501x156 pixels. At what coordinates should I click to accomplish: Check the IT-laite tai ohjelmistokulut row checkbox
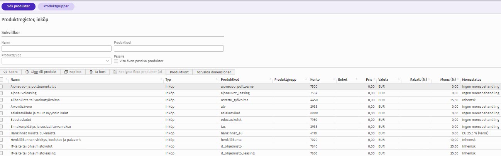2,146
